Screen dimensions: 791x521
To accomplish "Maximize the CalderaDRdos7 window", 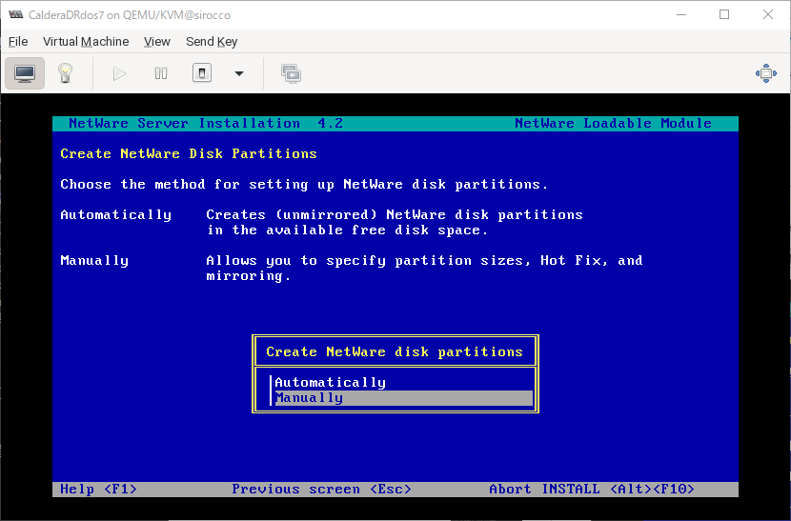I will (724, 14).
